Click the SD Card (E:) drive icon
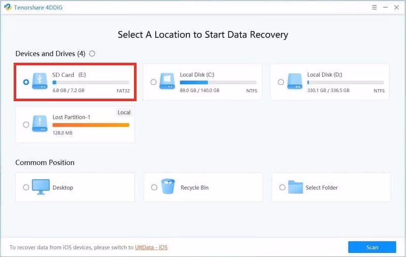The width and height of the screenshot is (406, 257). click(40, 81)
